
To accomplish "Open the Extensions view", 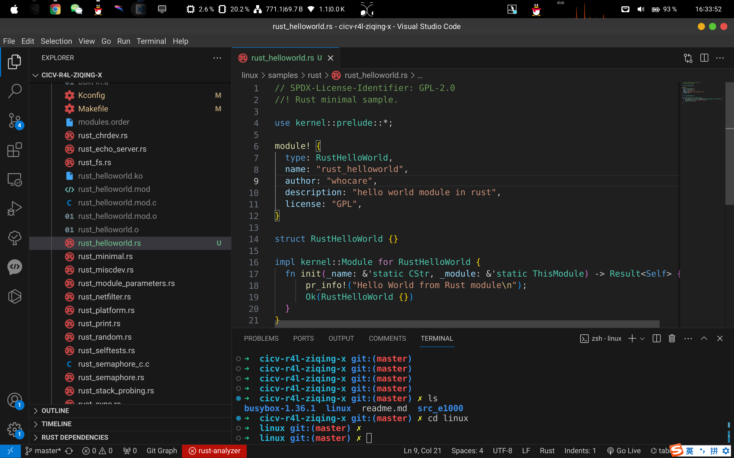I will (14, 150).
